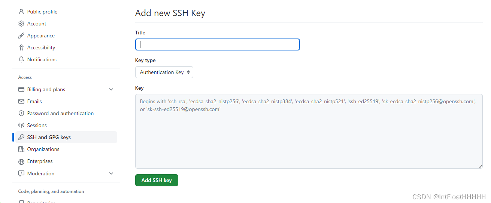Click the Public profile person icon

(21, 12)
